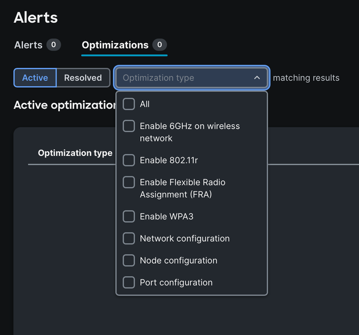The height and width of the screenshot is (335, 359).
Task: Switch to the Alerts tab
Action: (x=28, y=45)
